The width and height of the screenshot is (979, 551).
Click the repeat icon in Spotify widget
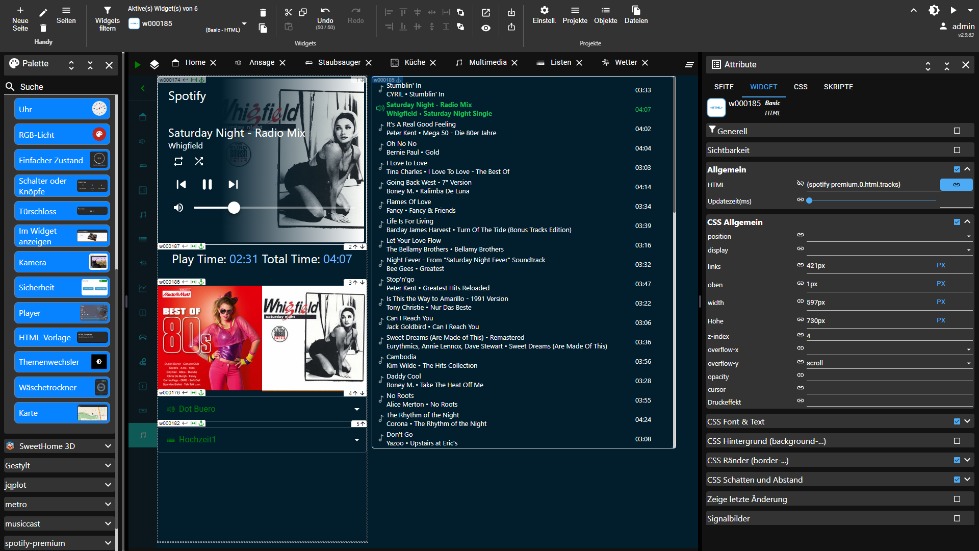[x=178, y=161]
